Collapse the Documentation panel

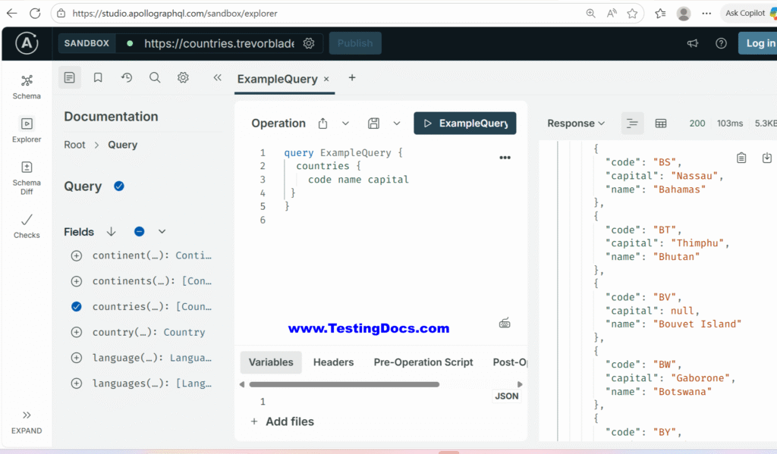217,77
